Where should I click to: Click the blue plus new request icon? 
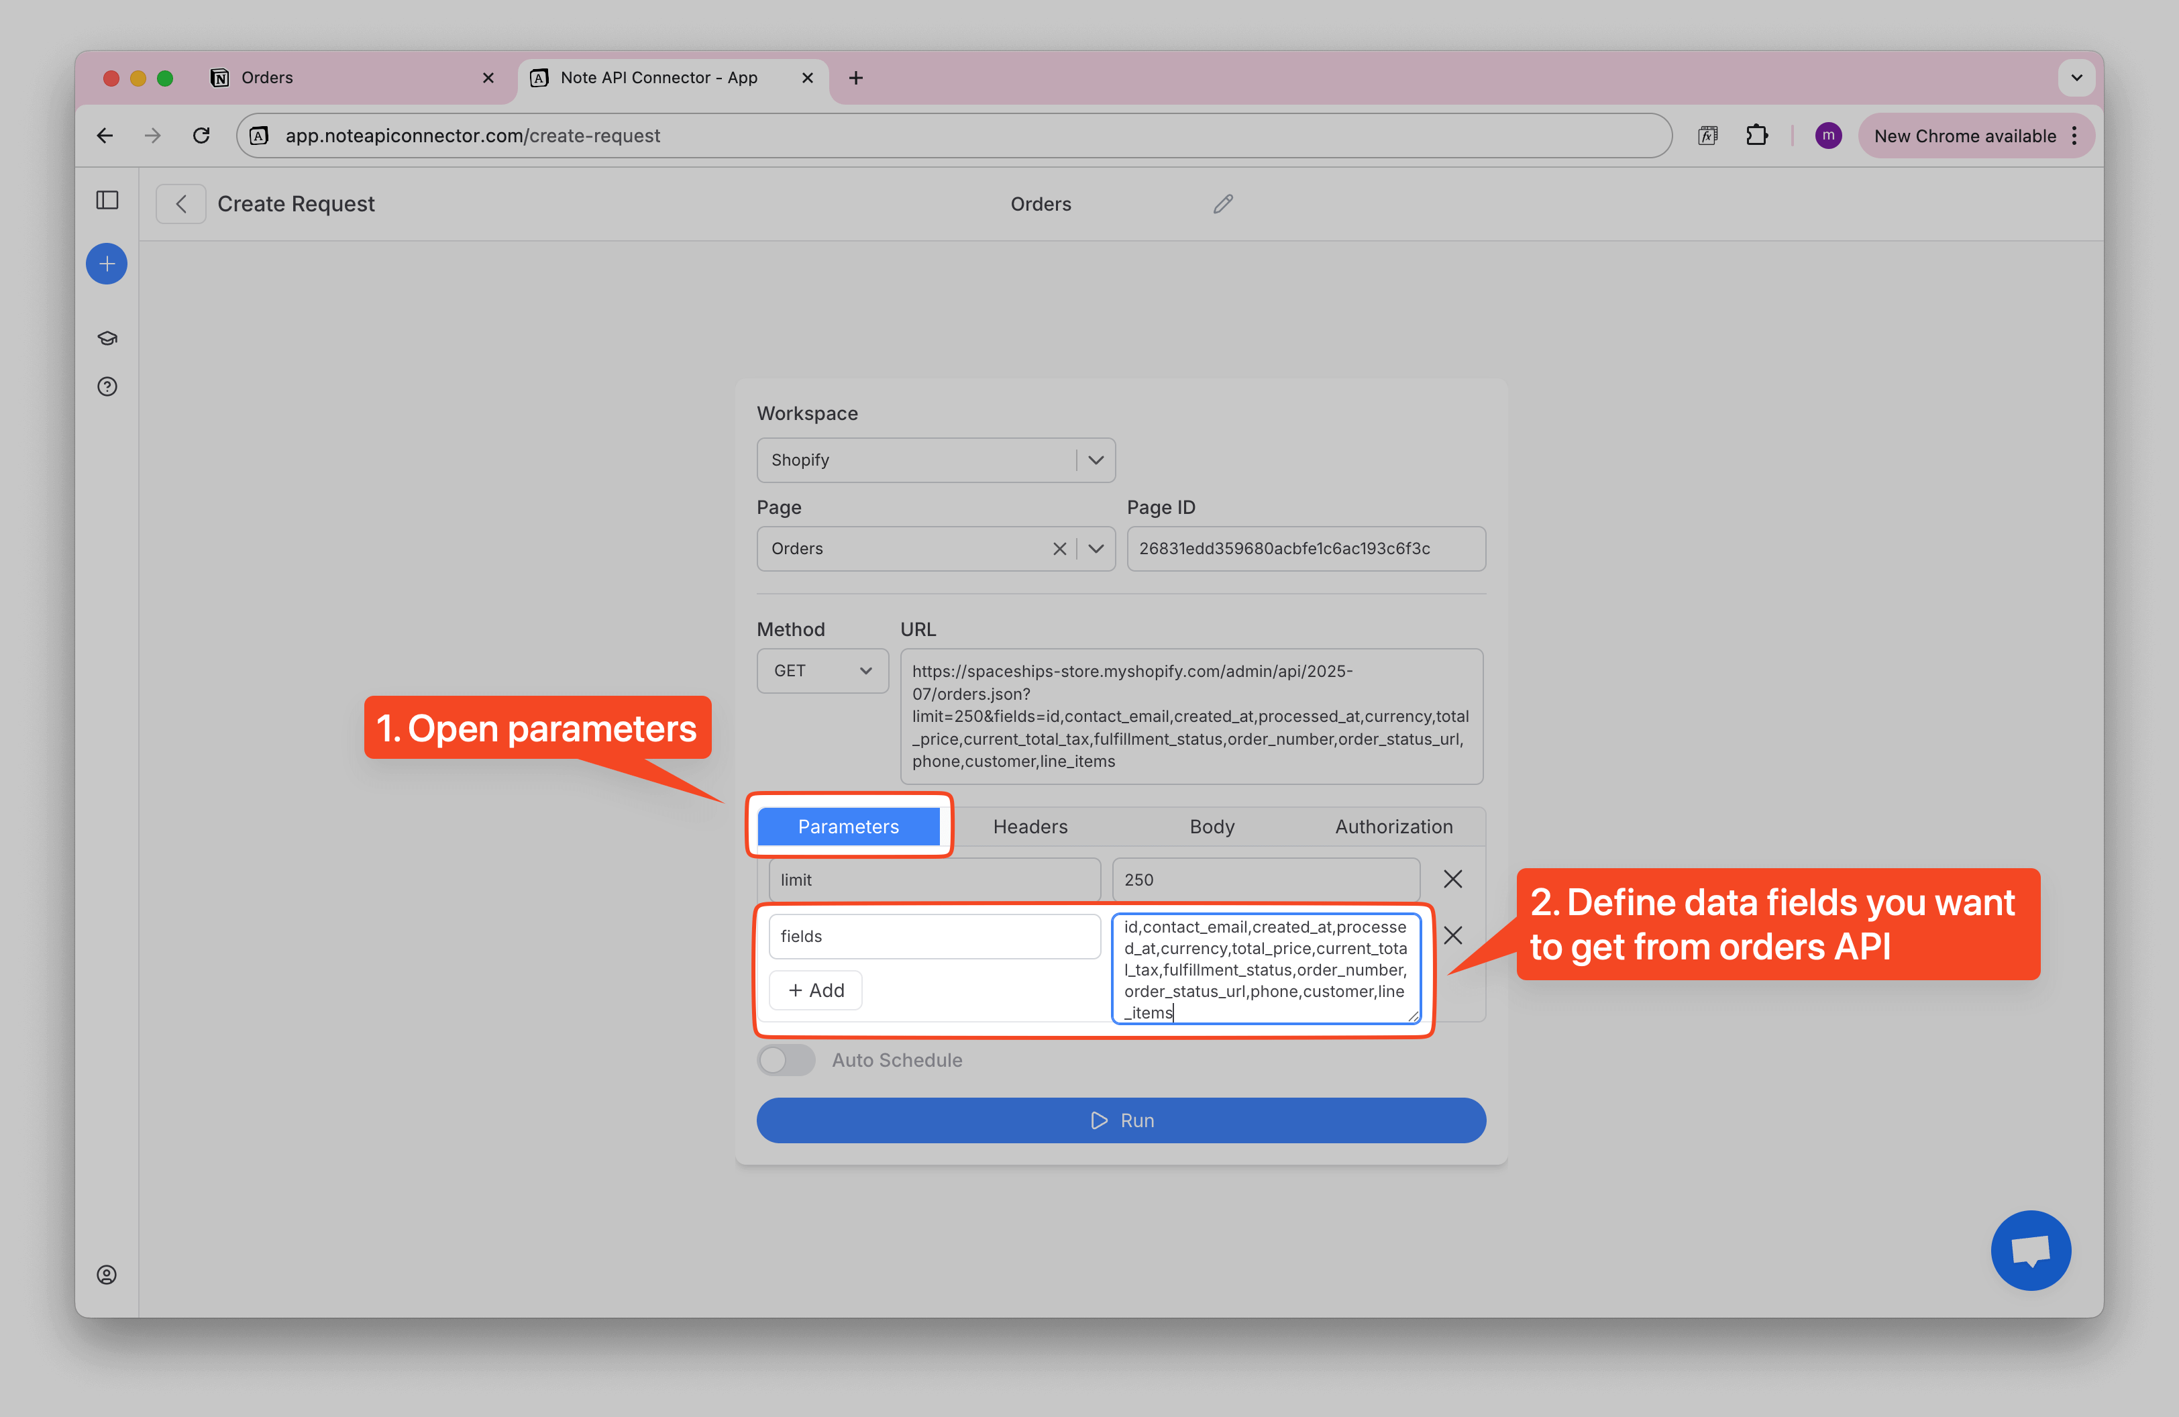[106, 264]
